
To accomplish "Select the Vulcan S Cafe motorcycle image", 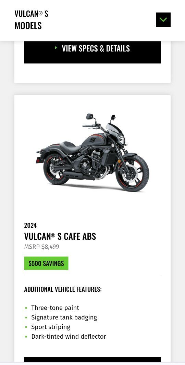I will pos(92,153).
